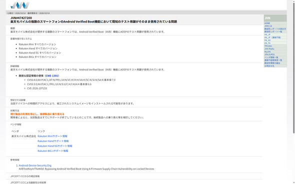Select the VN_VU sidebar entry

point(267,40)
